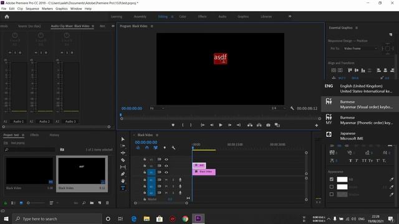399x224 pixels.
Task: Select Burmese Myanmar Visual order keyboard
Action: click(x=360, y=104)
